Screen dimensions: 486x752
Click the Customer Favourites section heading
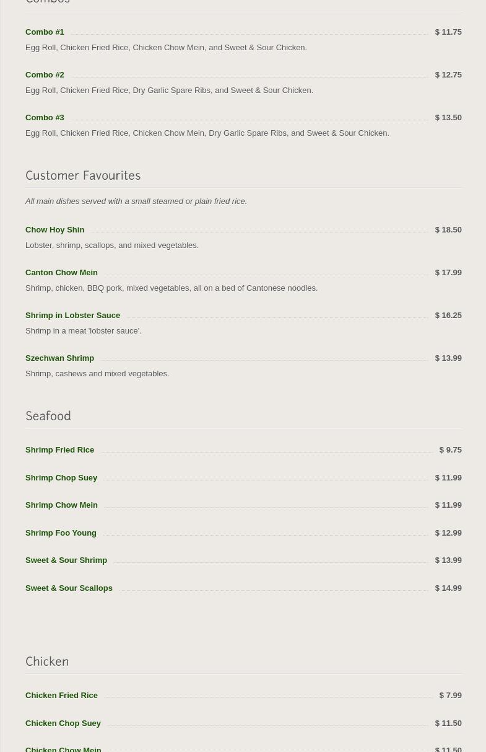[83, 176]
